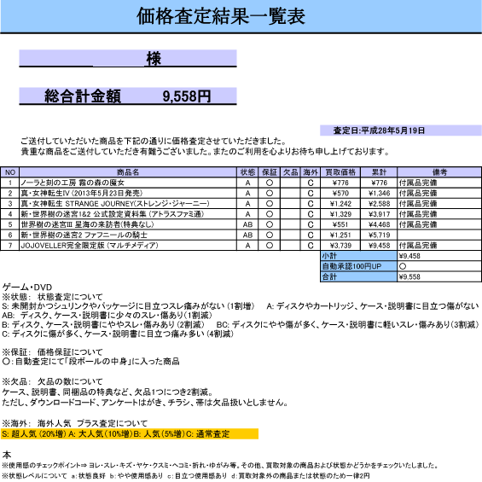Click the ゲーム・DVD section heading

pyautogui.click(x=27, y=287)
